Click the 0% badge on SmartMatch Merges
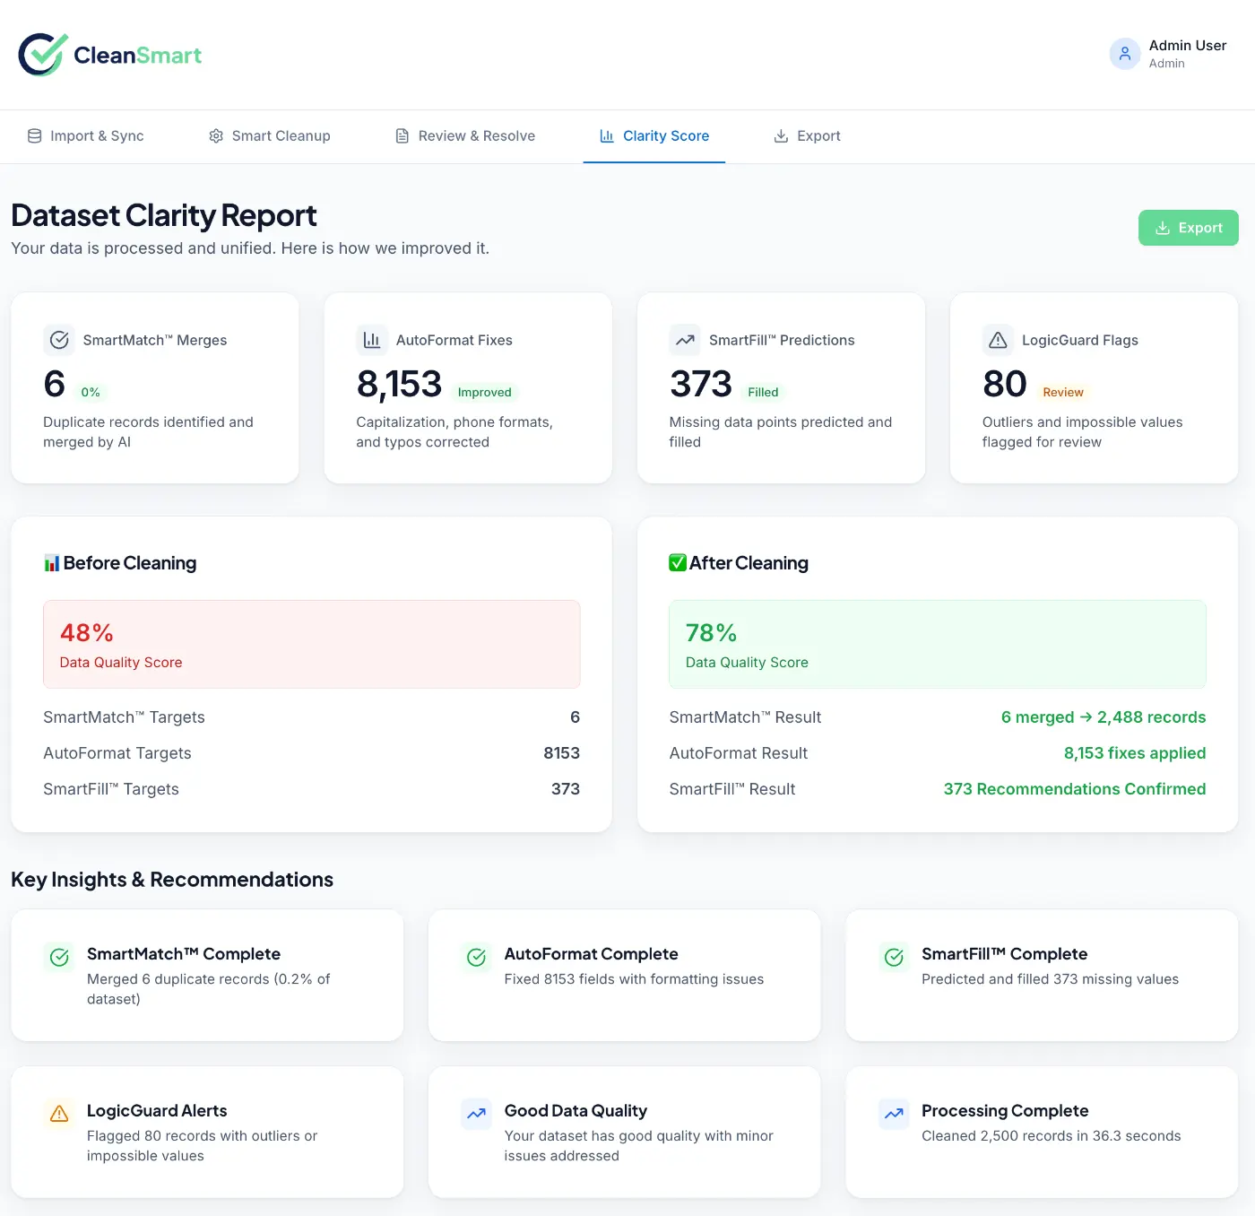The height and width of the screenshot is (1216, 1255). (x=91, y=392)
